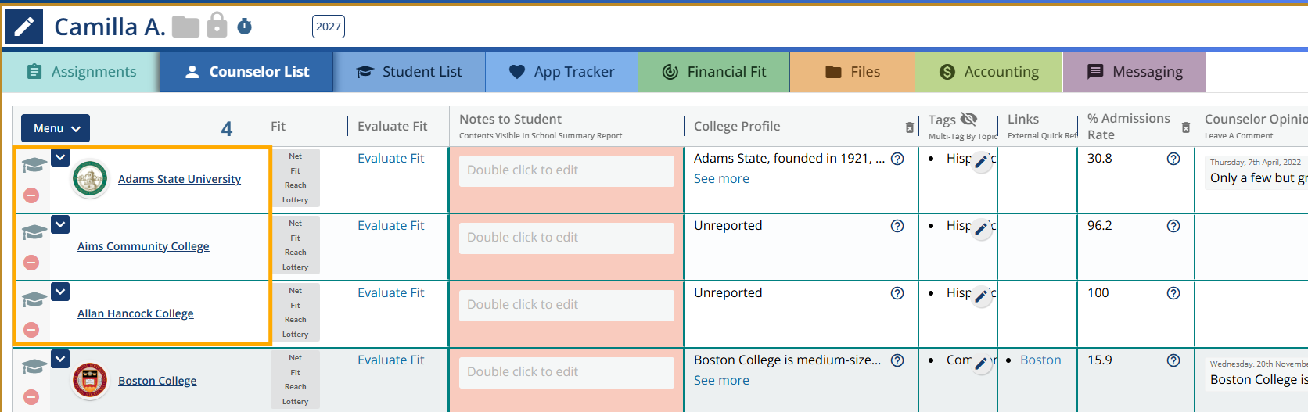Image resolution: width=1308 pixels, height=412 pixels.
Task: Expand the Aims Community College row chevron
Action: 60,224
